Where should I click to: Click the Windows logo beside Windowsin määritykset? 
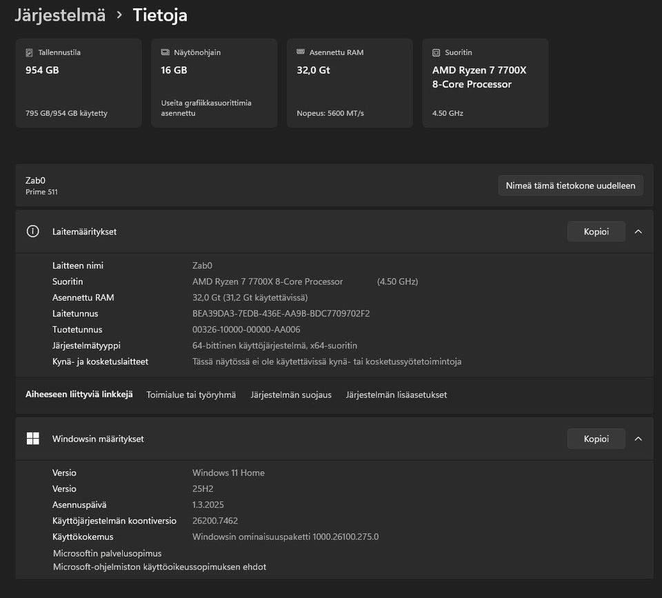[x=32, y=439]
